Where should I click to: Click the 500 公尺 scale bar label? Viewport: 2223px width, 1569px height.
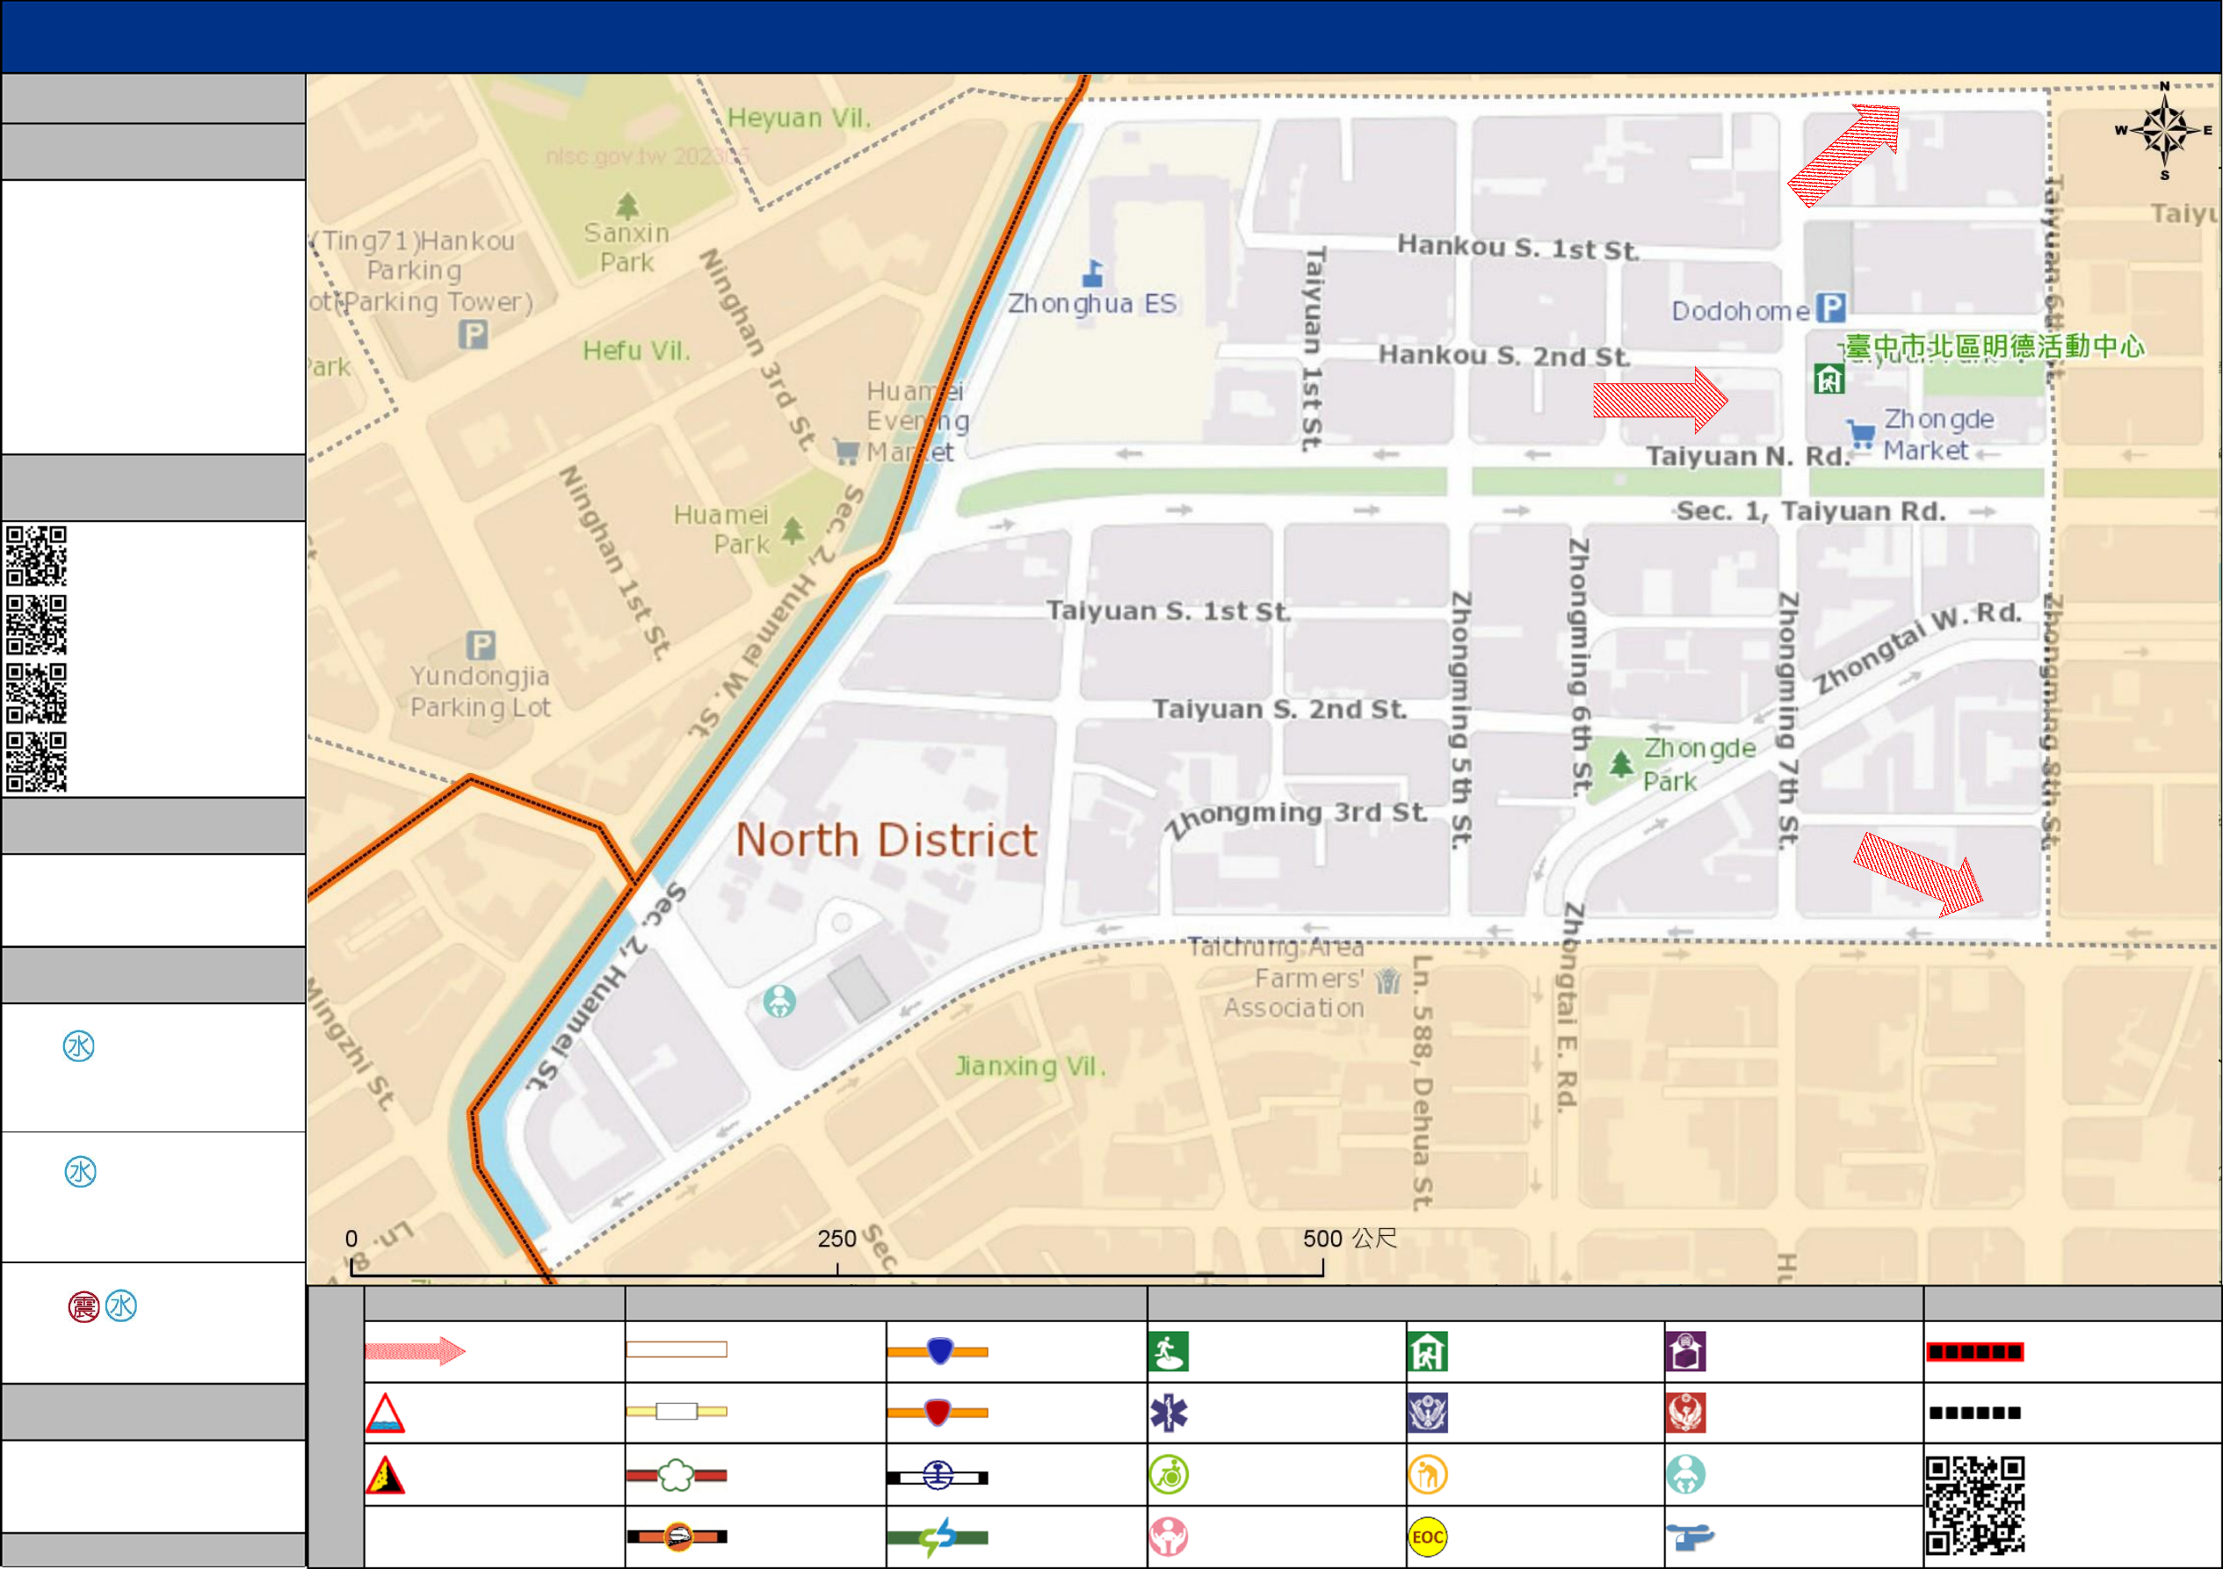[x=1350, y=1239]
